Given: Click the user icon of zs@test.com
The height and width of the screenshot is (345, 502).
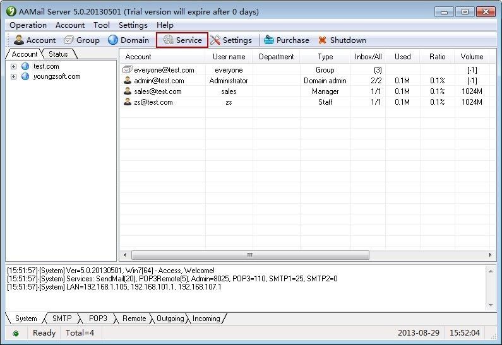Looking at the screenshot, I should [128, 102].
